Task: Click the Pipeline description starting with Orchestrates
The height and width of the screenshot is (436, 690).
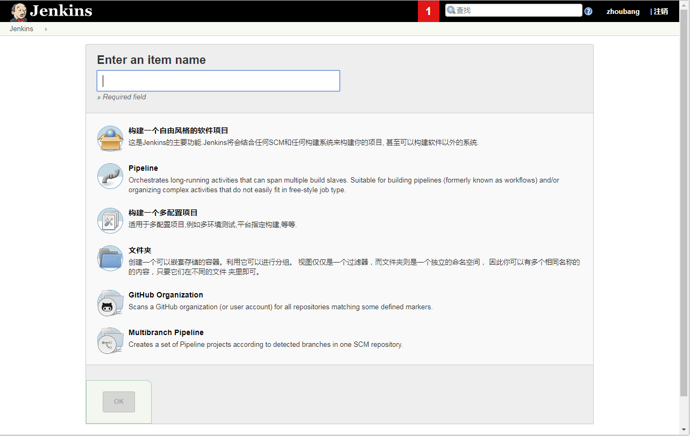Action: [344, 185]
